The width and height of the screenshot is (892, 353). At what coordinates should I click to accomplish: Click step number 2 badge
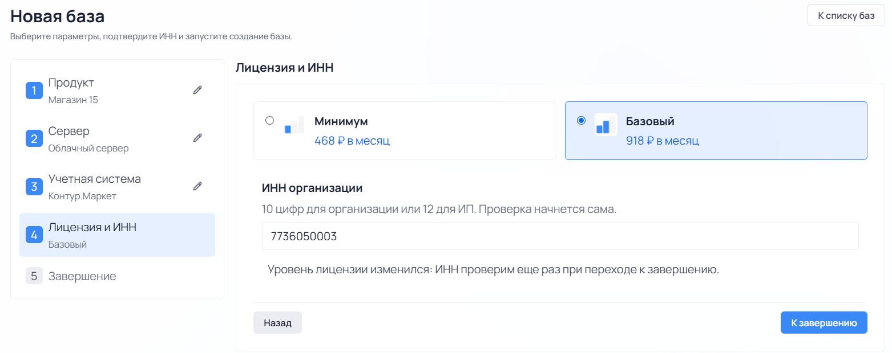tap(34, 138)
